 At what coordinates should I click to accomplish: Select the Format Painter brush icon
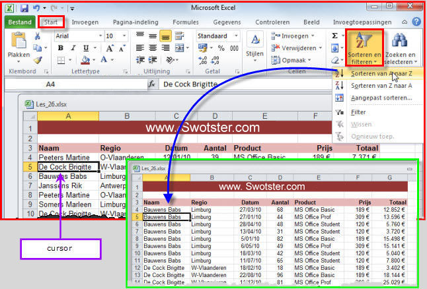[38, 60]
